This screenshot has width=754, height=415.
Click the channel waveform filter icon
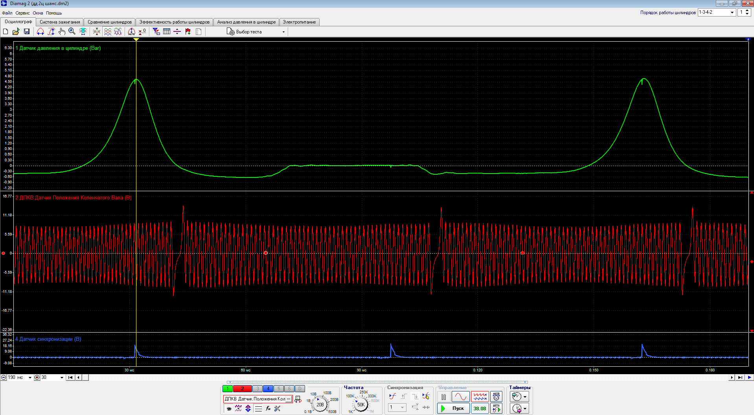click(238, 409)
